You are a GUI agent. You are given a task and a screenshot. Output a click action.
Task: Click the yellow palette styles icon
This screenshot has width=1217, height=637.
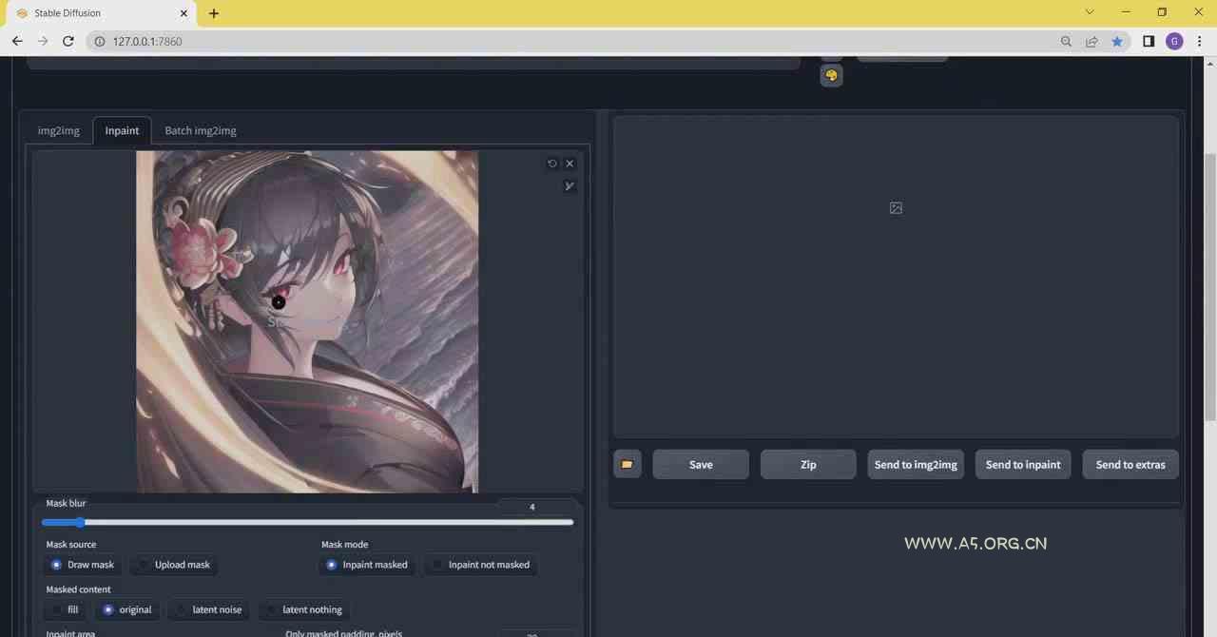(x=831, y=76)
